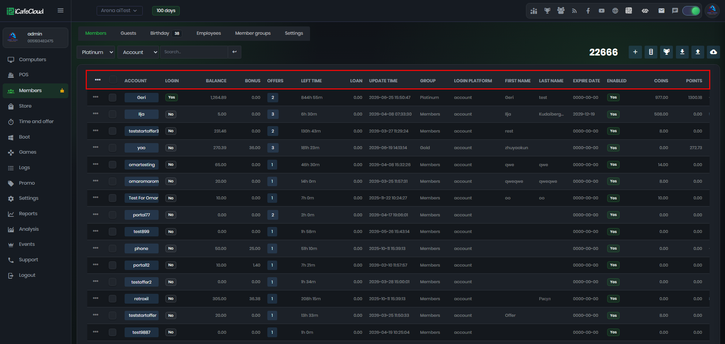The image size is (725, 344).
Task: Switch to the Guests tab
Action: (128, 33)
